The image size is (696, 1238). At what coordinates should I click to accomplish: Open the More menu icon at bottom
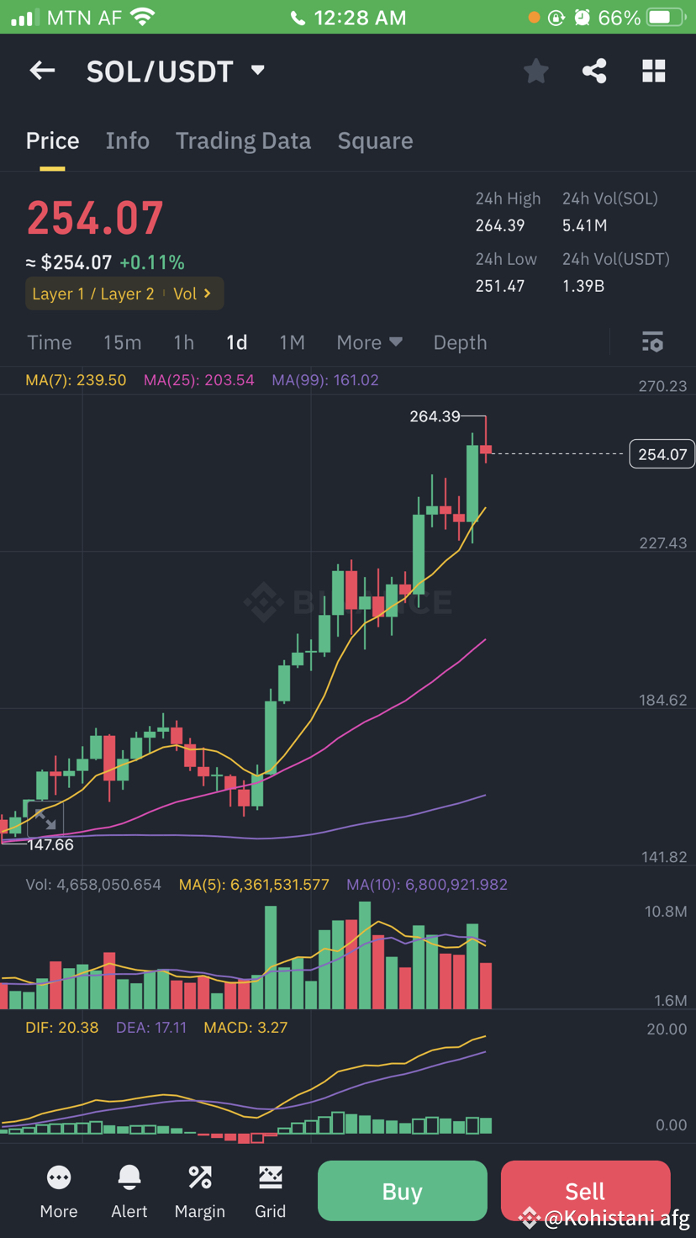59,1192
